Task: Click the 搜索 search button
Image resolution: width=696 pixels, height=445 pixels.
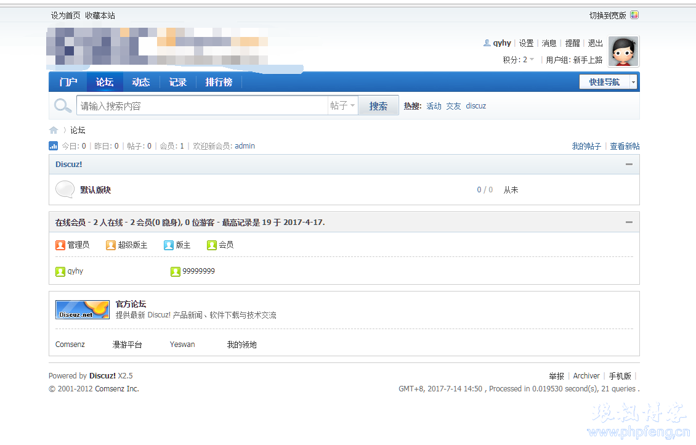Action: 378,105
